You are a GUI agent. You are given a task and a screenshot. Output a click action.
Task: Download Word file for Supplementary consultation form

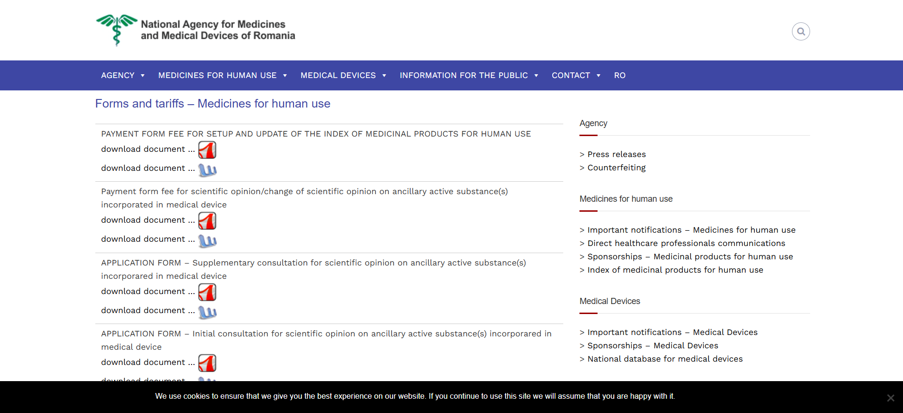click(x=207, y=312)
